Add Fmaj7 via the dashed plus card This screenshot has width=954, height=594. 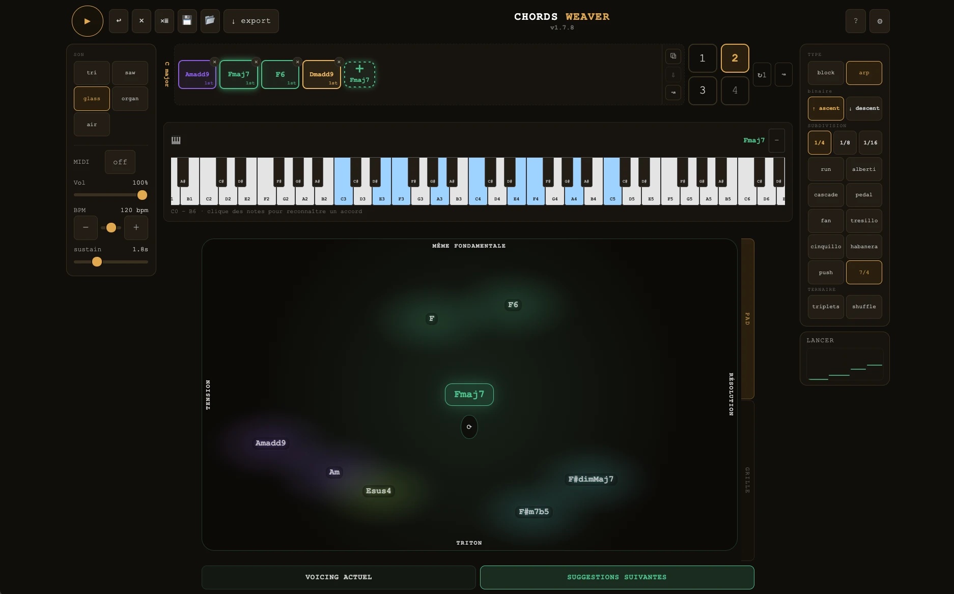point(359,74)
